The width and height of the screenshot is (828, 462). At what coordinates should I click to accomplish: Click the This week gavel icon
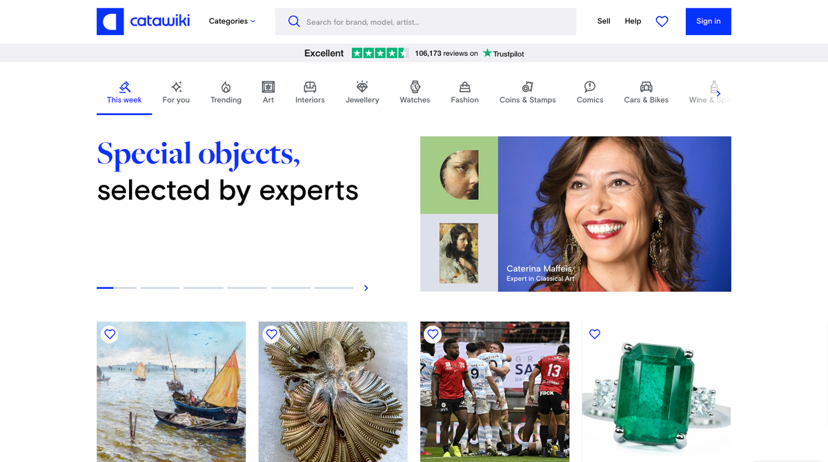click(x=124, y=87)
